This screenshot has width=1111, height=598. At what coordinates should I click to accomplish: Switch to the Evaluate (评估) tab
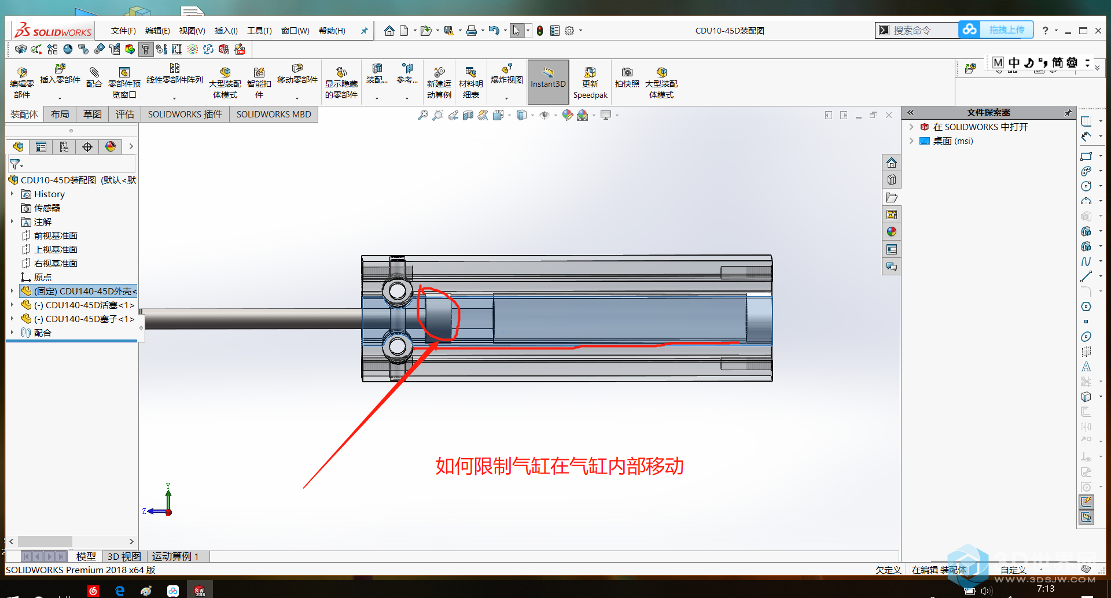pyautogui.click(x=124, y=115)
